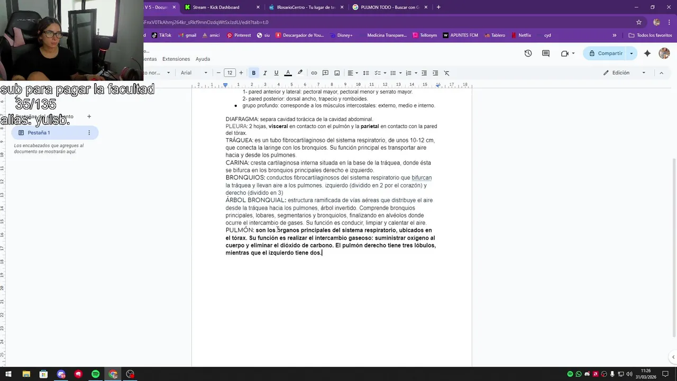
Task: Show all comments icon
Action: [546, 53]
